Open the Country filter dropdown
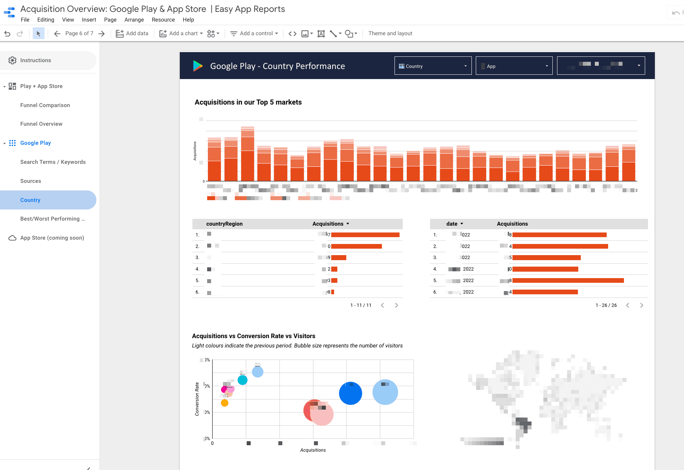The height and width of the screenshot is (470, 684). tap(433, 66)
